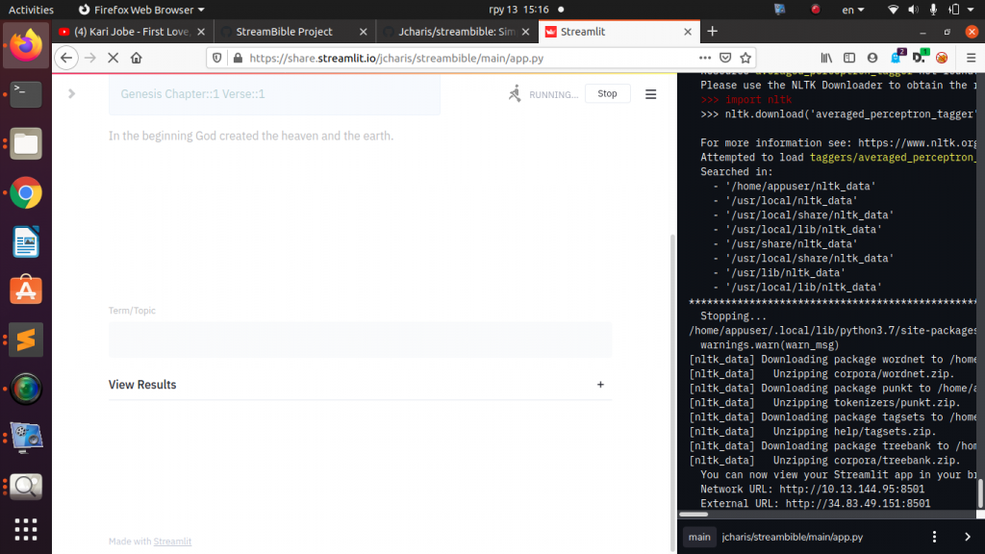Select the main branch label
Screen dimensions: 985x554
tap(699, 537)
